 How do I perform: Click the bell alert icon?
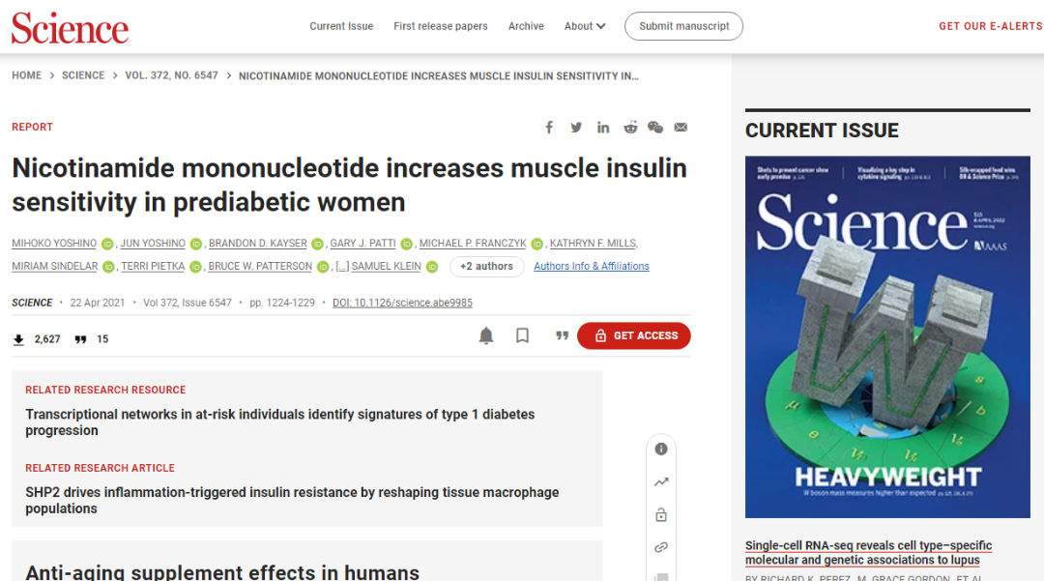[x=486, y=335]
